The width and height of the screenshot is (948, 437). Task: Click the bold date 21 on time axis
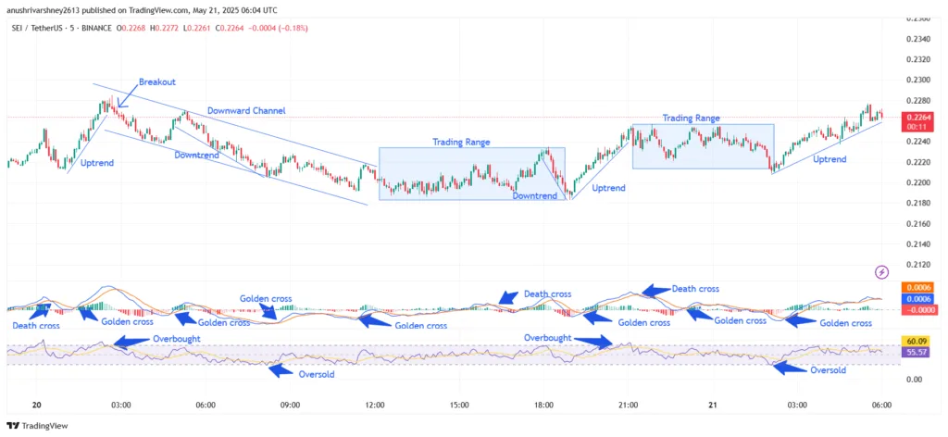pyautogui.click(x=713, y=404)
